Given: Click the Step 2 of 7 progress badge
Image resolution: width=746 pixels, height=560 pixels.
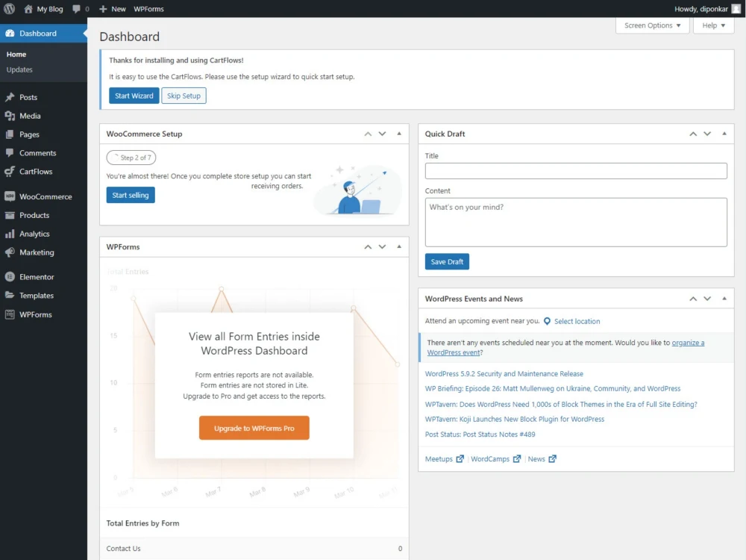Looking at the screenshot, I should click(131, 158).
